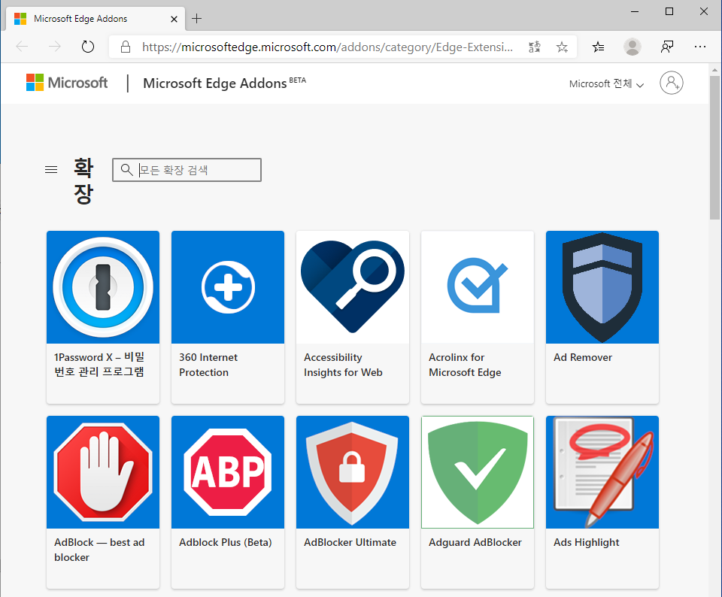
Task: Click the translate page icon
Action: click(x=534, y=47)
